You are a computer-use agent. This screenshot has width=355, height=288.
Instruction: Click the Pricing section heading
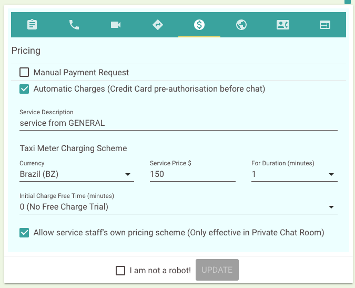click(26, 51)
